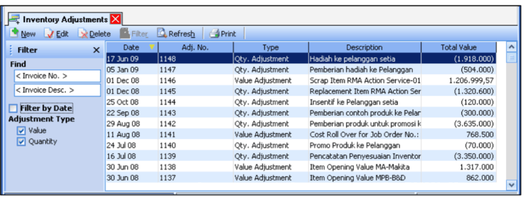The width and height of the screenshot is (527, 201).
Task: Select row with Adj. No. 1145
Action: click(x=301, y=92)
